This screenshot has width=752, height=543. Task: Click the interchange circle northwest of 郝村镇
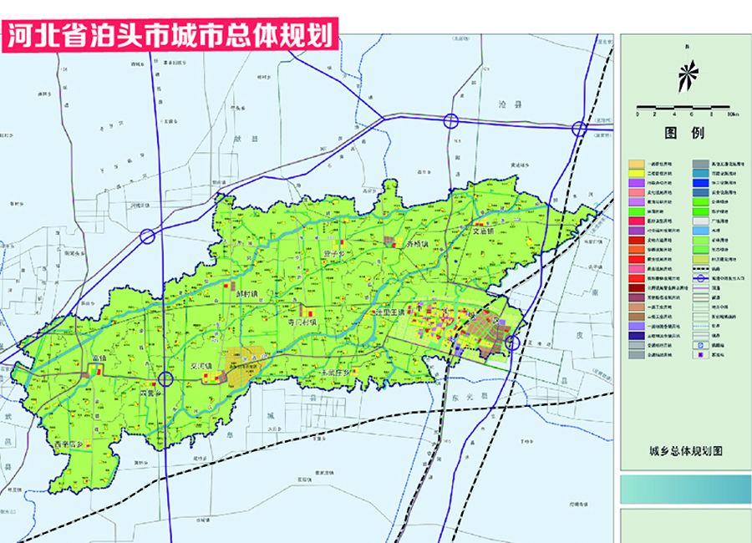tap(147, 236)
